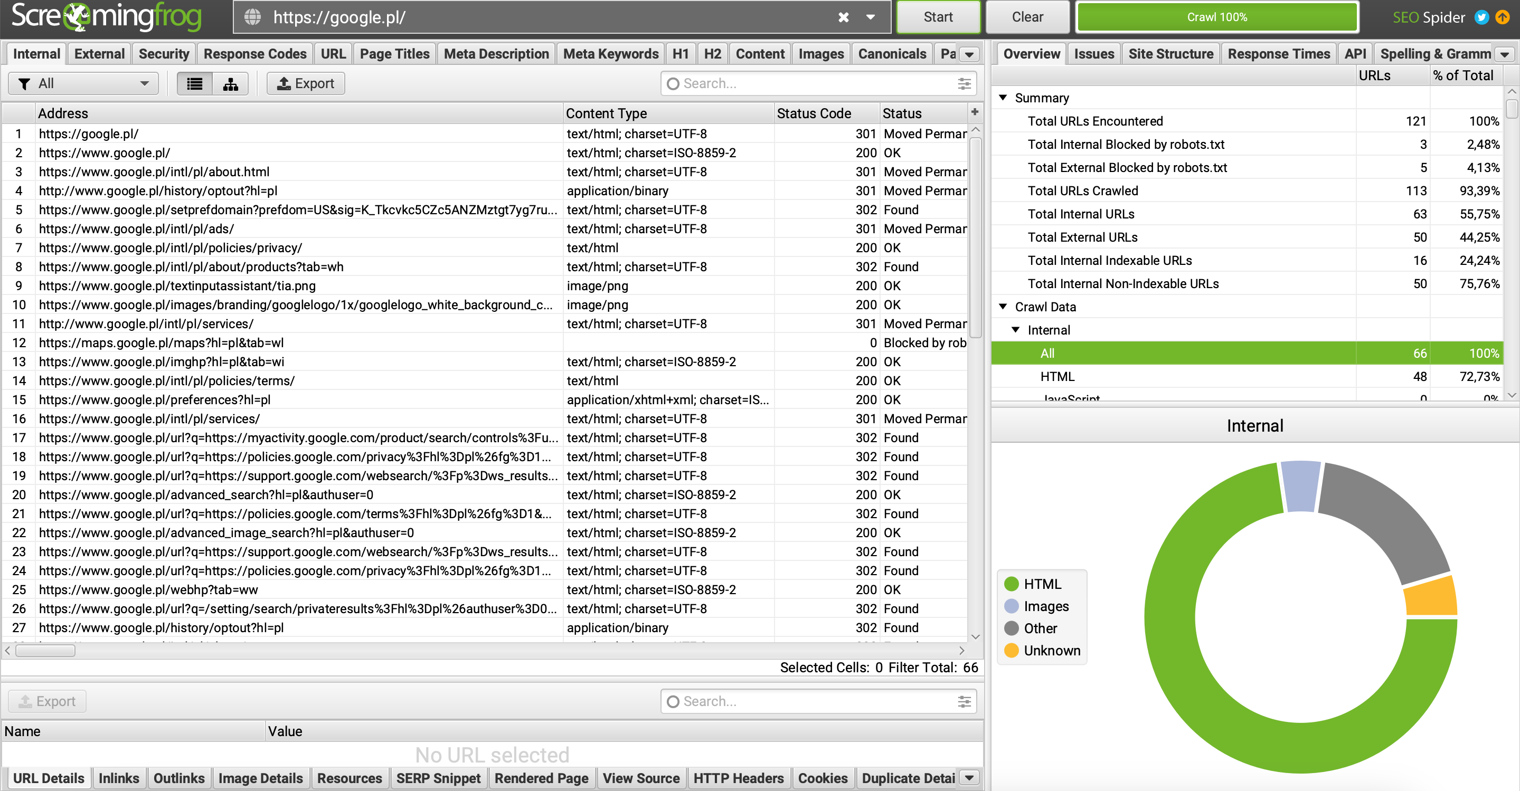Image resolution: width=1520 pixels, height=791 pixels.
Task: Click the Name column header
Action: pyautogui.click(x=134, y=731)
